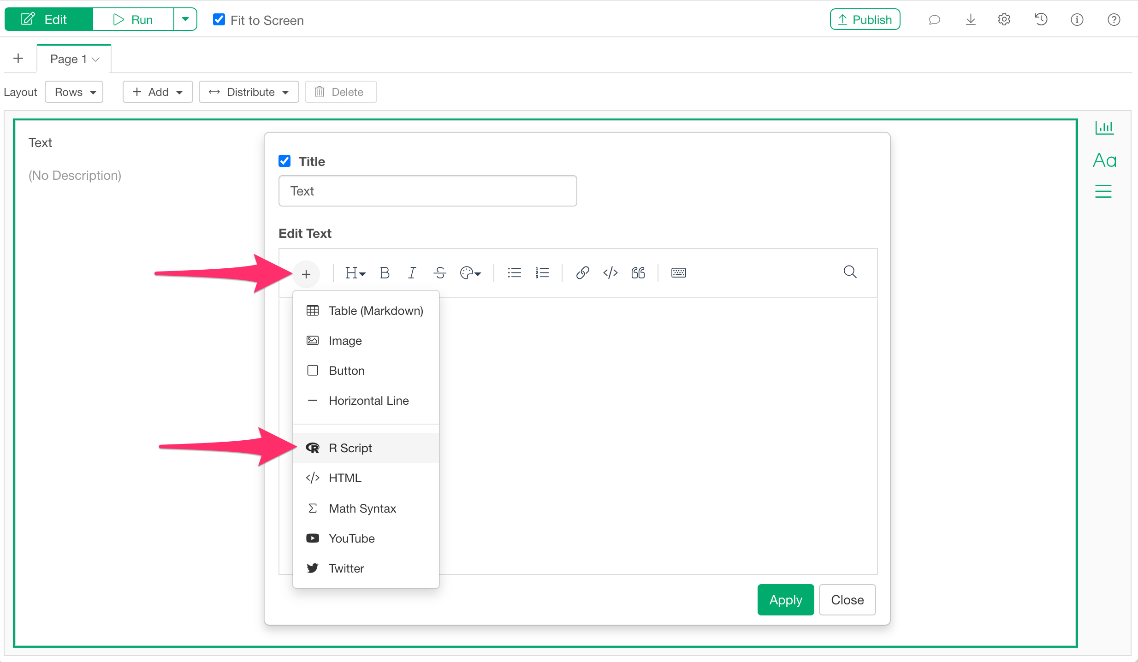Open the chart panel icon on right sidebar
Image resolution: width=1138 pixels, height=662 pixels.
point(1104,127)
